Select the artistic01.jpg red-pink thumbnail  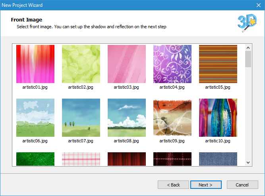(x=35, y=64)
